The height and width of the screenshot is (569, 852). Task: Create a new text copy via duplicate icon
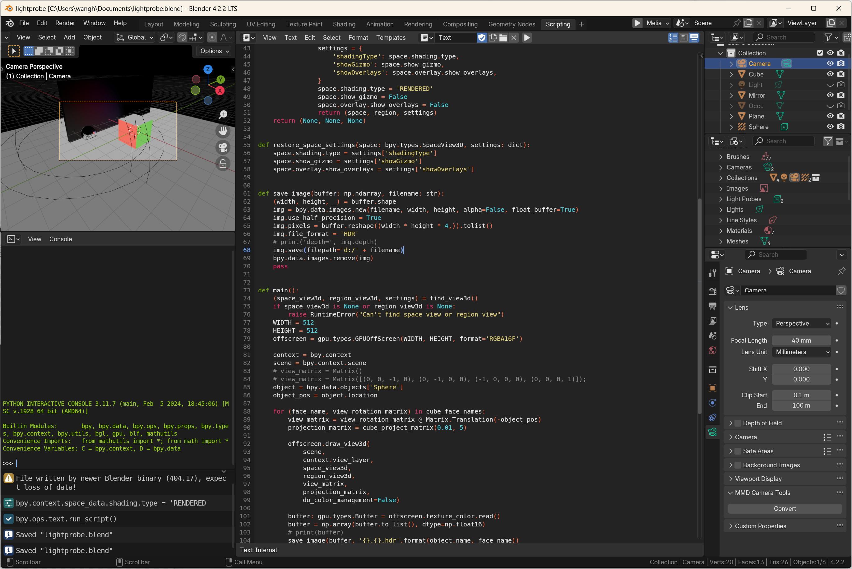493,37
